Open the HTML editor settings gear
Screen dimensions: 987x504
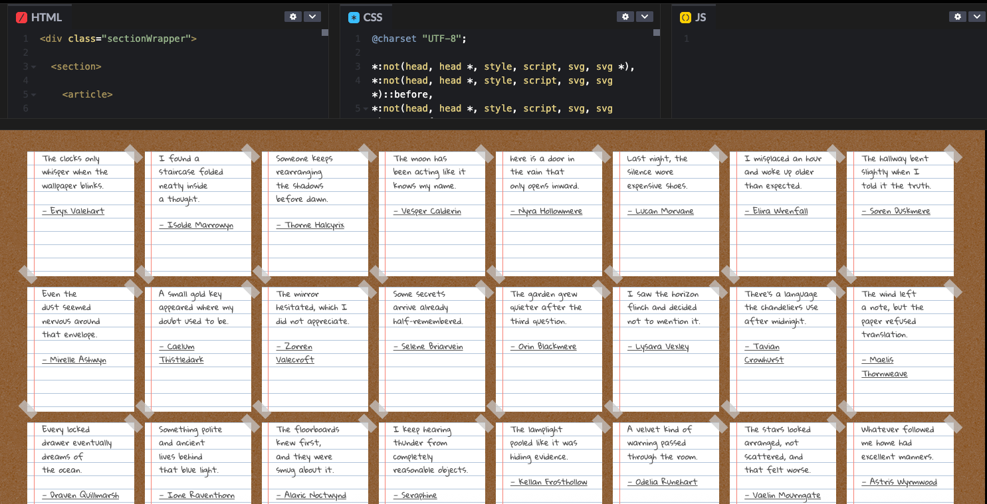pos(293,17)
